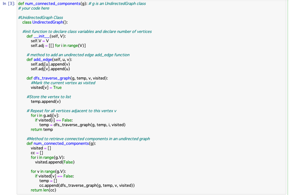Screen dimensions: 289x195
Task: Click the 'self.adj[v].append(u)' line
Action: point(50,69)
